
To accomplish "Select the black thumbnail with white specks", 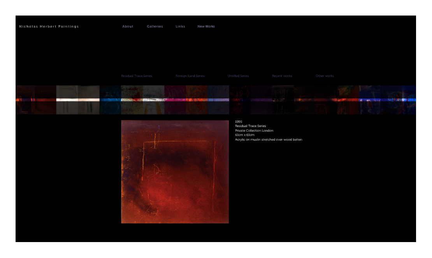I will pos(283,100).
